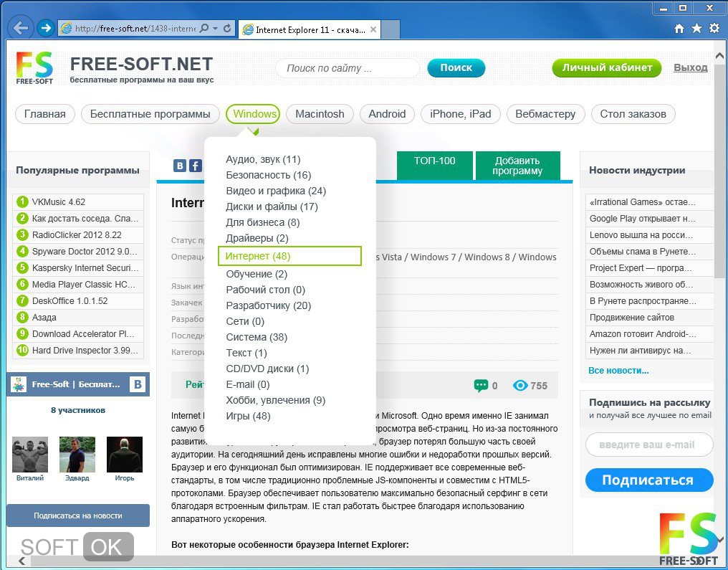The image size is (728, 570).
Task: Open the browser Home icon
Action: [x=679, y=29]
